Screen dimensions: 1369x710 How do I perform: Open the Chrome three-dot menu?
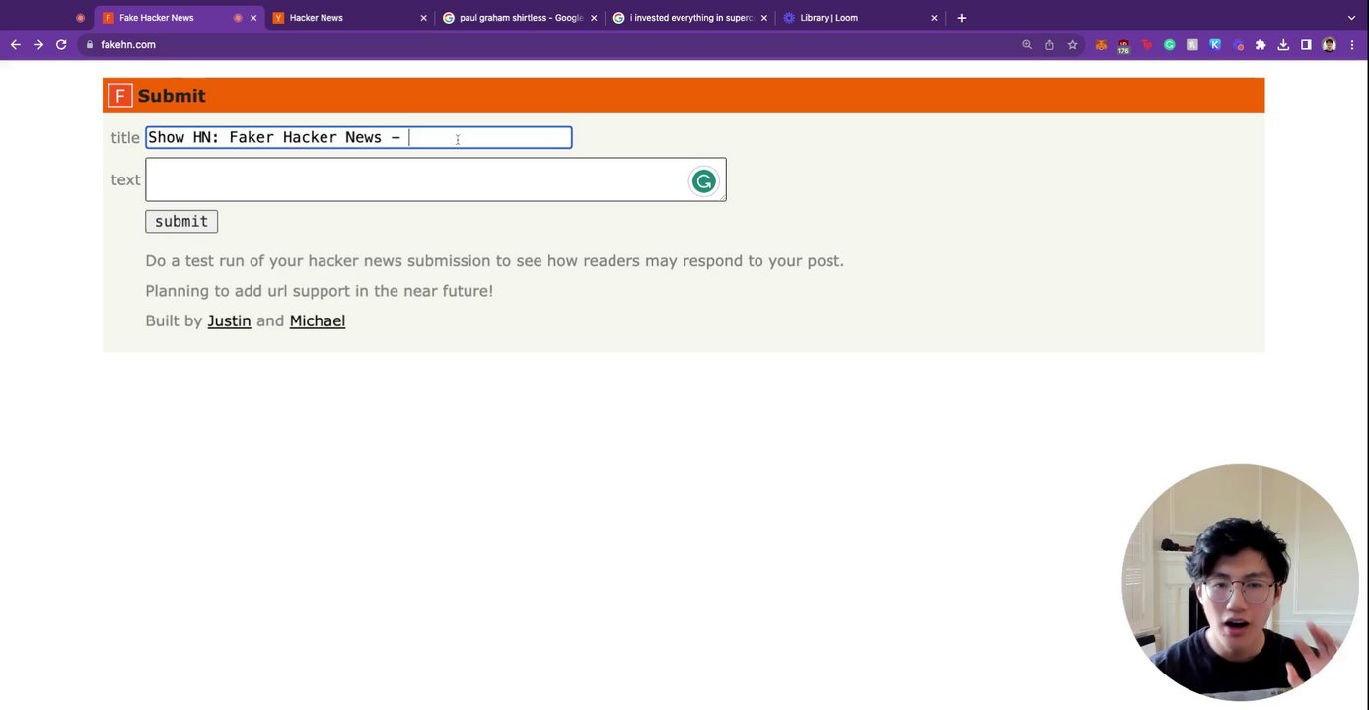click(1352, 44)
